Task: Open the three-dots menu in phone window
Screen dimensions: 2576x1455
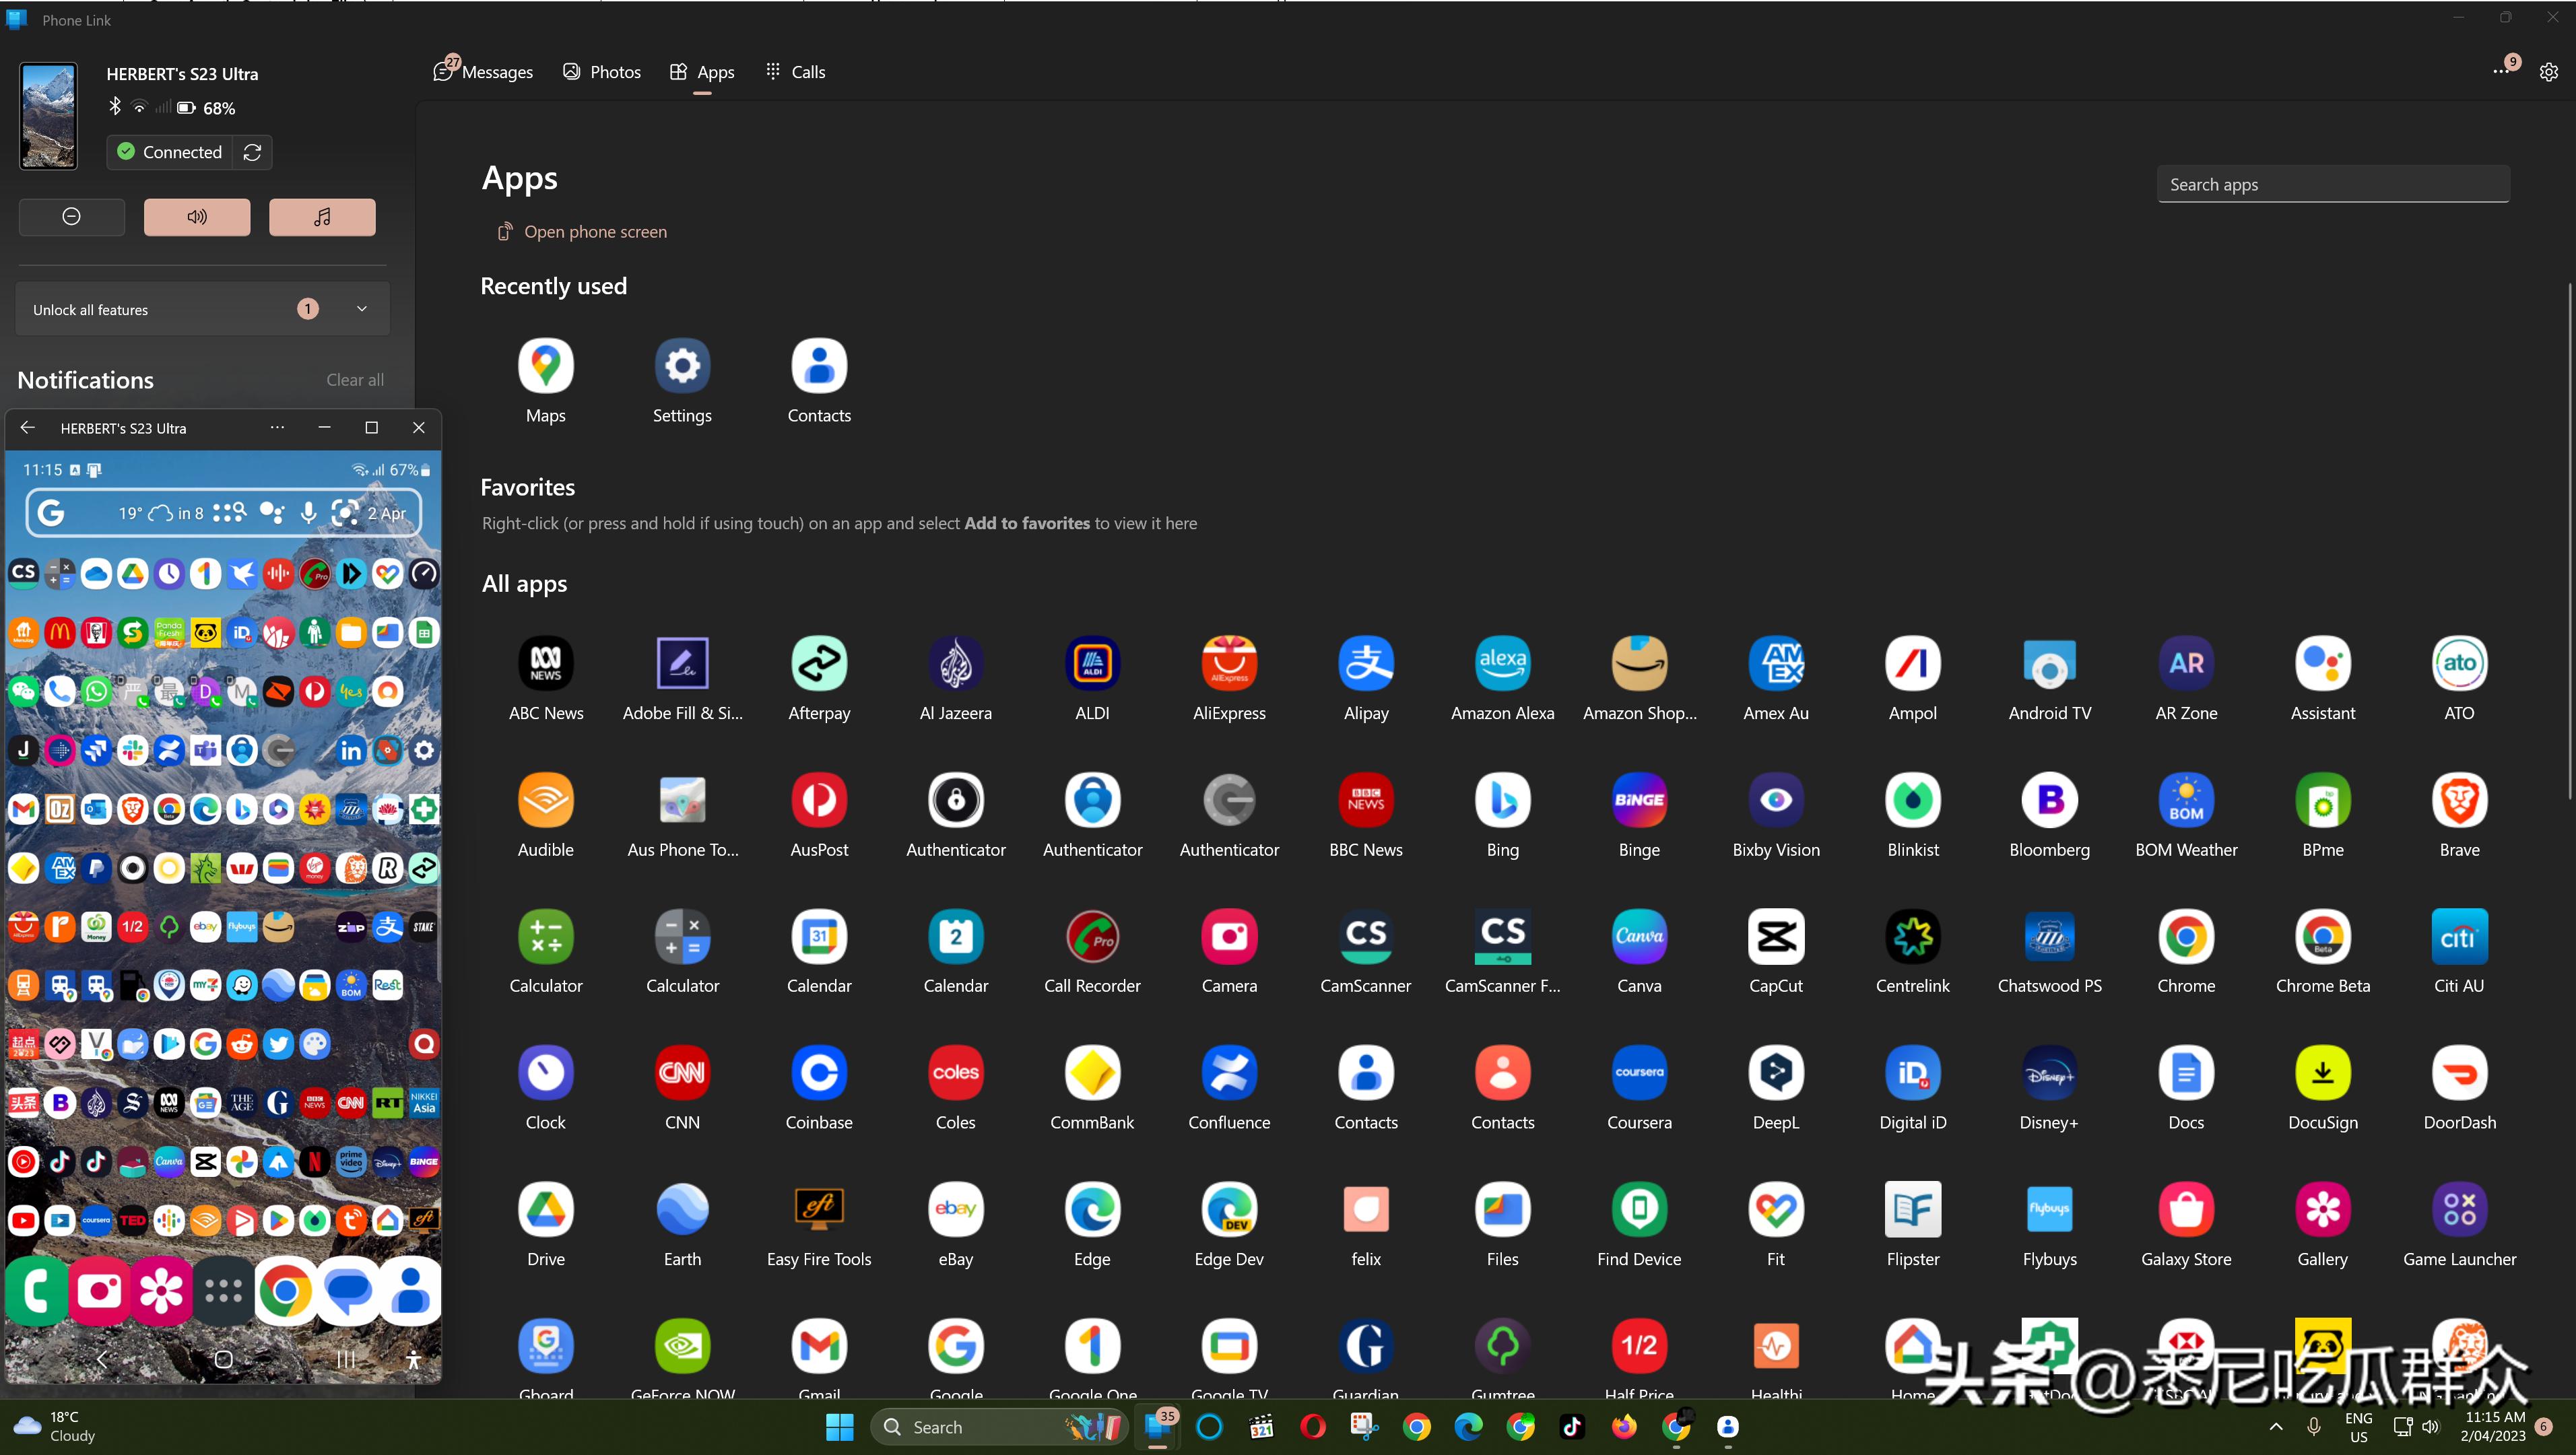Action: [277, 428]
